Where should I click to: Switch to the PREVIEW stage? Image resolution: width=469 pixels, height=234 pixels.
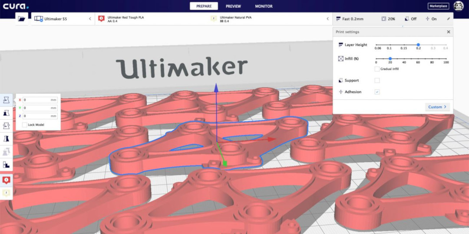(x=233, y=6)
